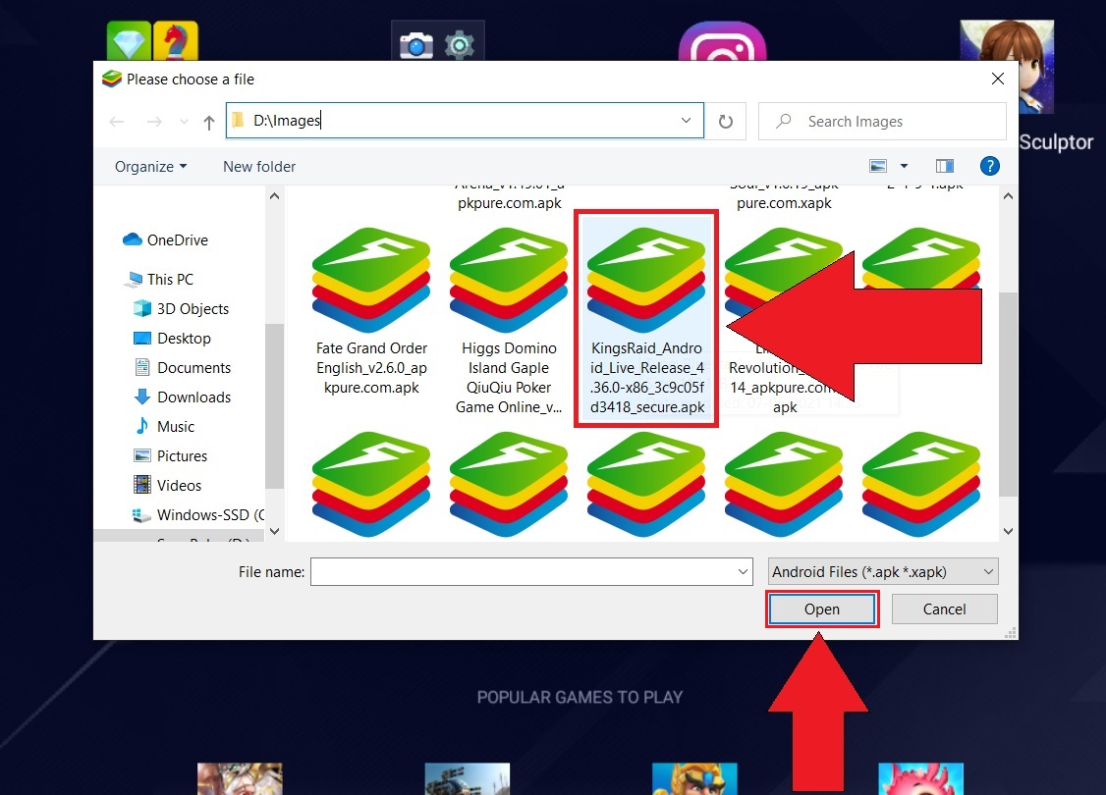This screenshot has height=795, width=1106.
Task: Open the Android Files type filter dropdown
Action: pyautogui.click(x=883, y=571)
